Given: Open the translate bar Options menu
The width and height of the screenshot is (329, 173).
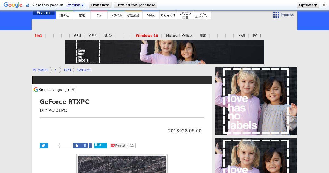Looking at the screenshot, I should [x=308, y=5].
